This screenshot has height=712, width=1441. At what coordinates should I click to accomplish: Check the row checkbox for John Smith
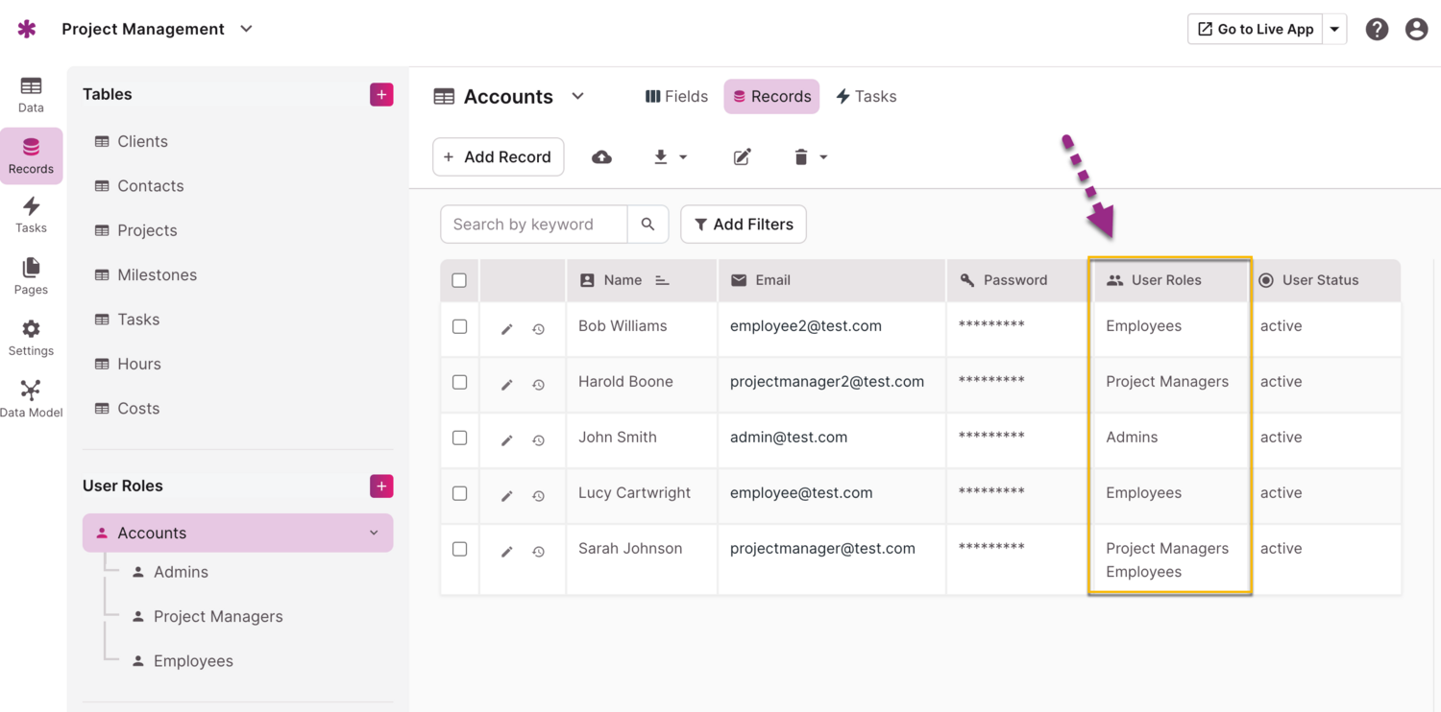459,439
